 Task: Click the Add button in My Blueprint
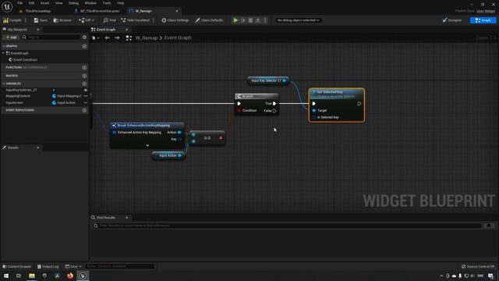click(x=11, y=37)
